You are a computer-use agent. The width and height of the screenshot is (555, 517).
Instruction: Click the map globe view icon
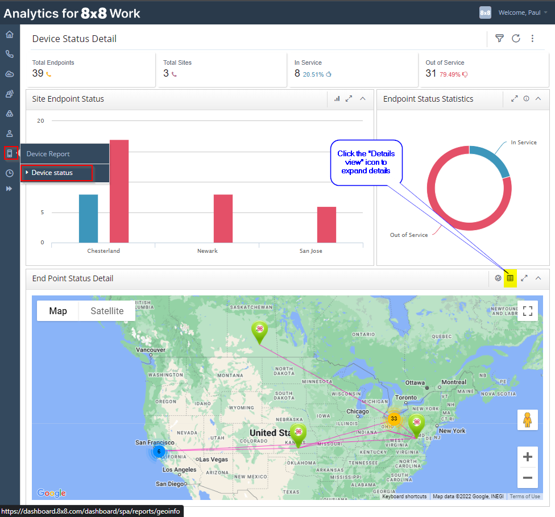[498, 278]
